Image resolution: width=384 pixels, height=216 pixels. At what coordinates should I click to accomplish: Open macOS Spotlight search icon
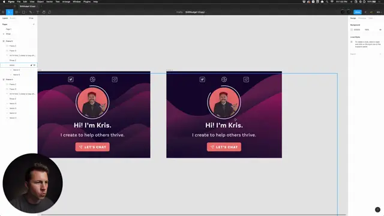[327, 2]
